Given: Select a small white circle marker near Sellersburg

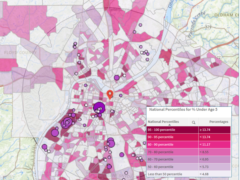Looking at the screenshot, I should [x=135, y=32].
